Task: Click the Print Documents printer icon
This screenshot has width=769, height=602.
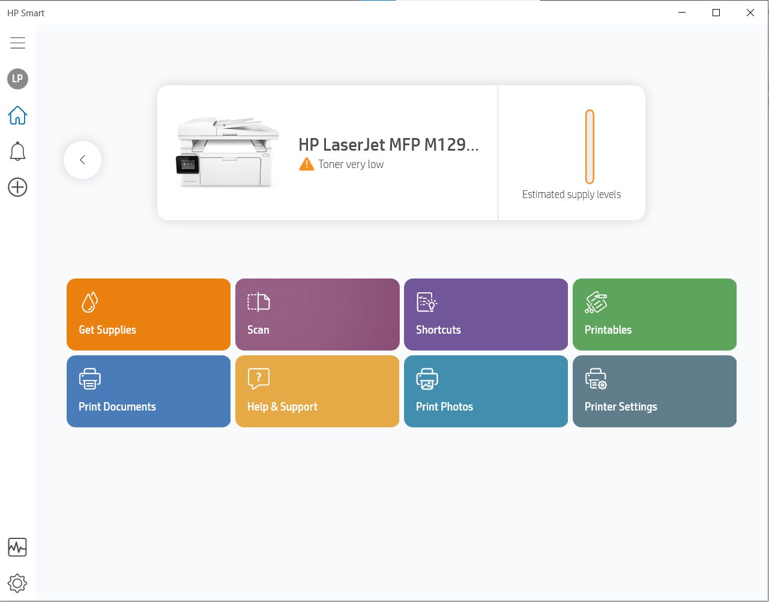Action: (90, 379)
